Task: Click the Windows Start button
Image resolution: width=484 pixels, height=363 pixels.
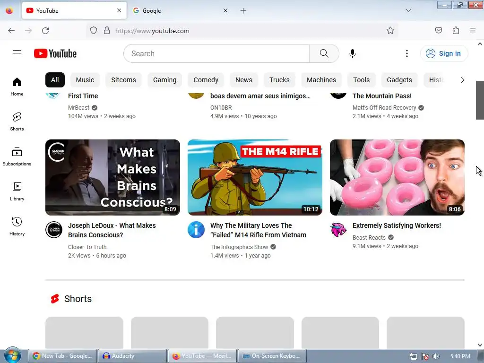Action: click(x=12, y=355)
